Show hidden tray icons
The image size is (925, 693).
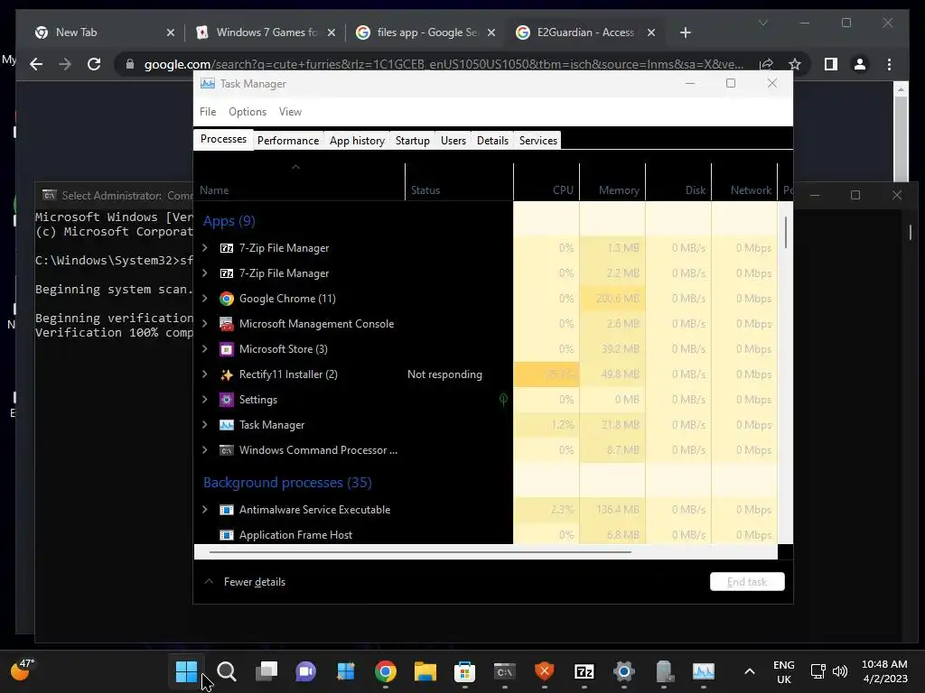(x=749, y=671)
